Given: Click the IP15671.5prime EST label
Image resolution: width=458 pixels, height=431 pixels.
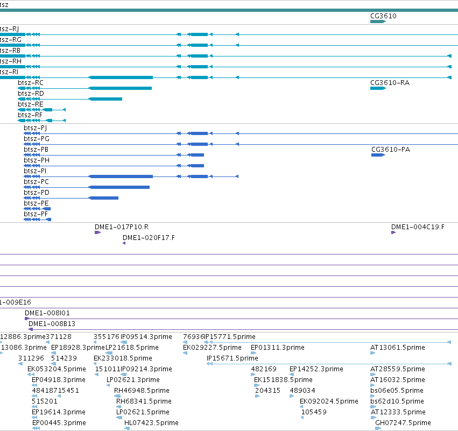Looking at the screenshot, I should tap(232, 358).
